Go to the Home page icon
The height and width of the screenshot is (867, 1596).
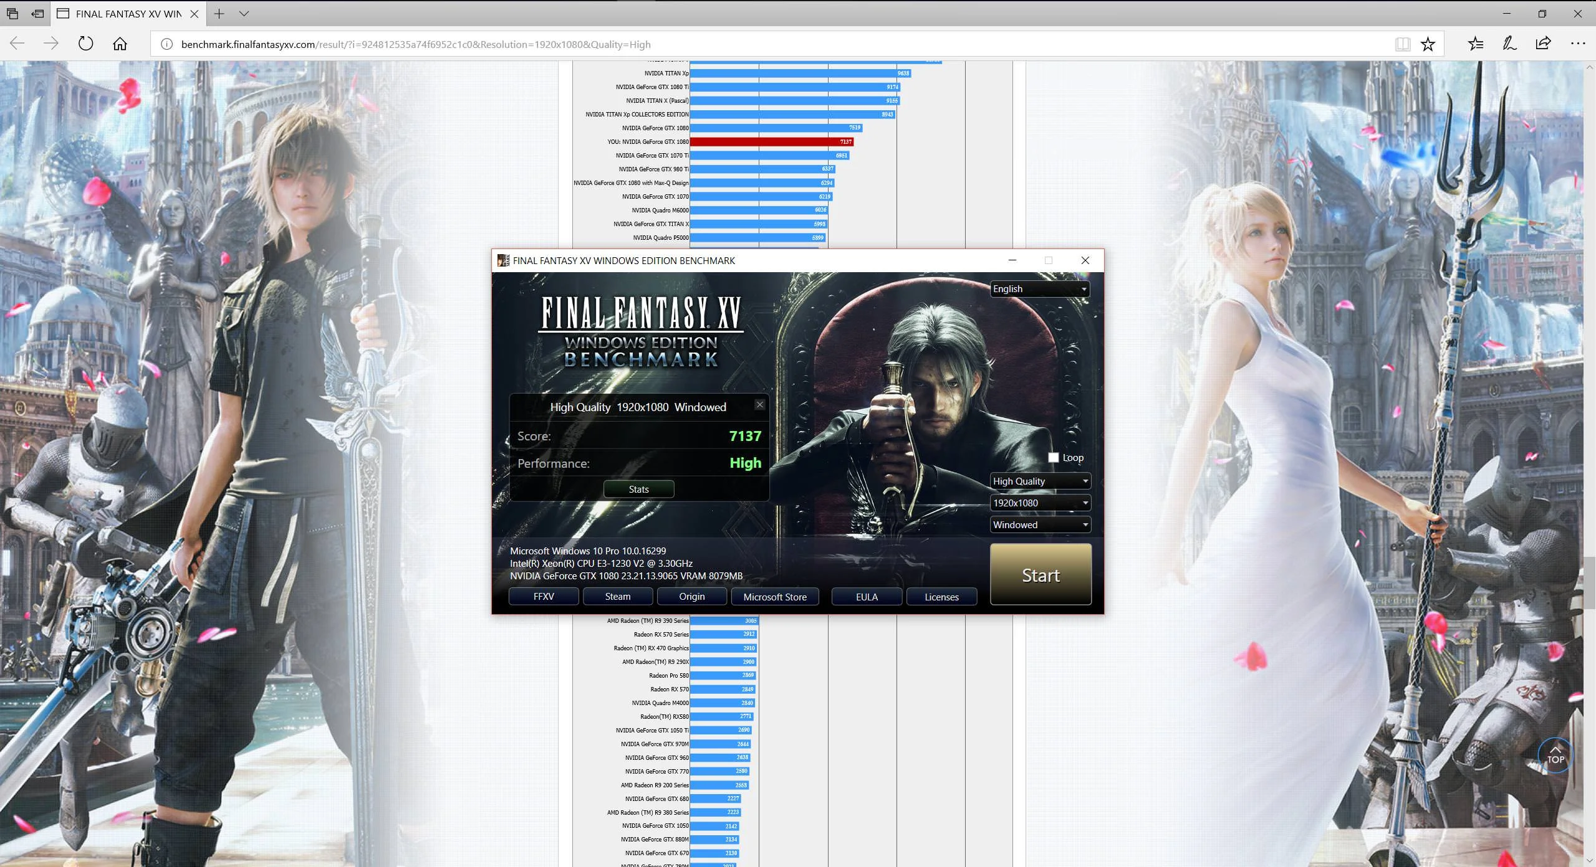120,44
